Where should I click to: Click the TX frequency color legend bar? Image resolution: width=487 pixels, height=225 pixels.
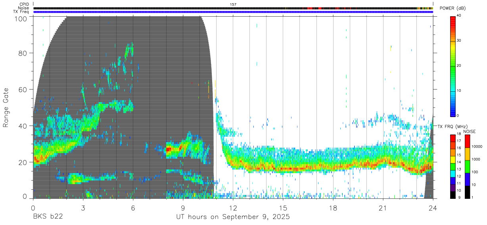[453, 167]
